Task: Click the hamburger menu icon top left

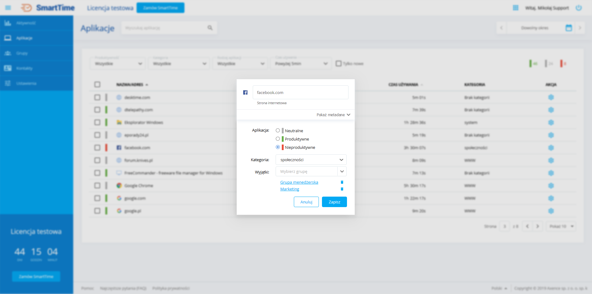Action: pyautogui.click(x=8, y=8)
